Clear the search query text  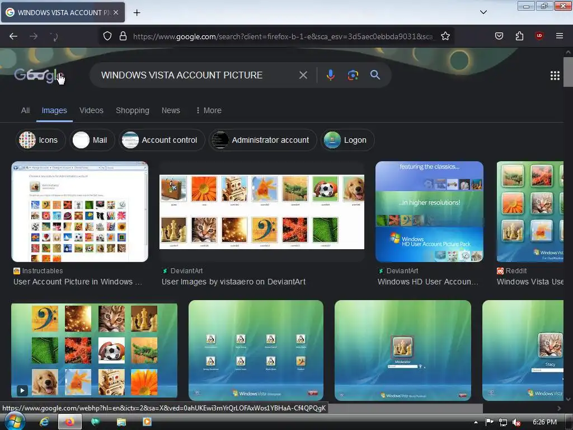(303, 75)
